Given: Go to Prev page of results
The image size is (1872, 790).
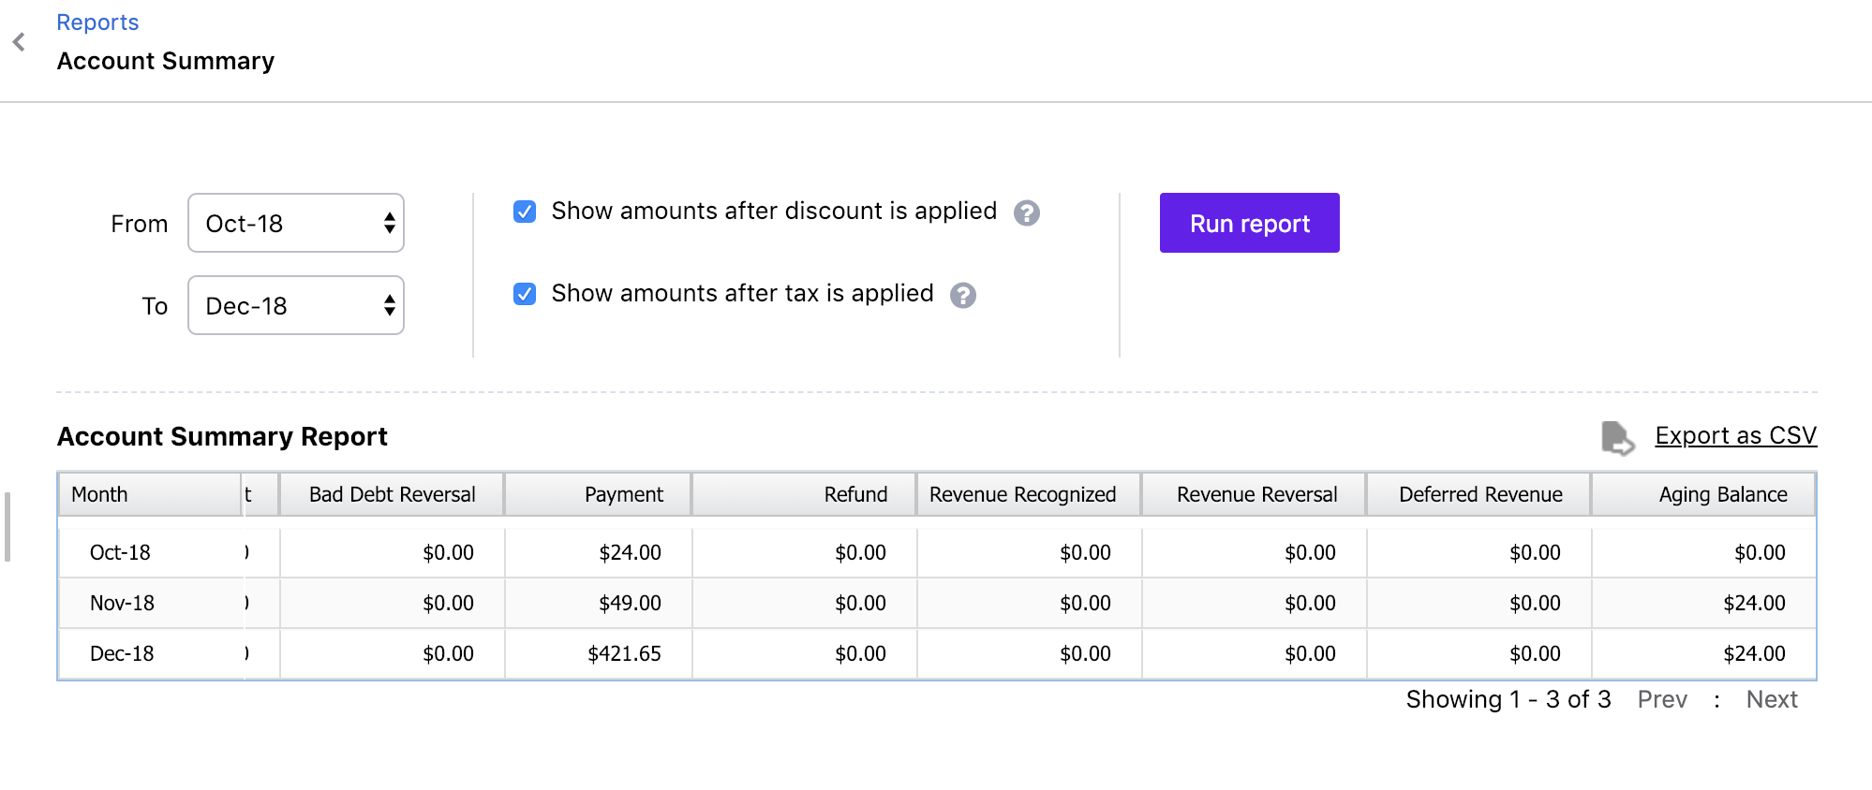Looking at the screenshot, I should 1662,699.
